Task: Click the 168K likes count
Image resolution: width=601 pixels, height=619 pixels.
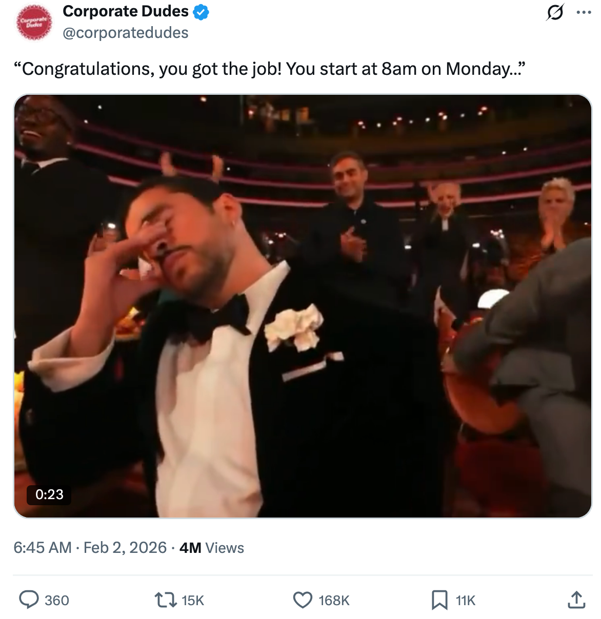Action: 334,601
